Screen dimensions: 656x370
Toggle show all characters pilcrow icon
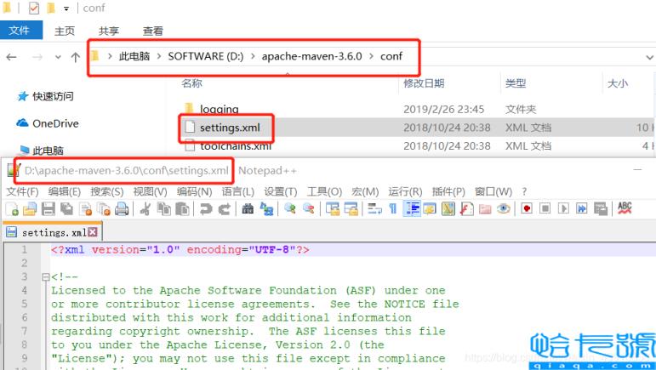393,208
